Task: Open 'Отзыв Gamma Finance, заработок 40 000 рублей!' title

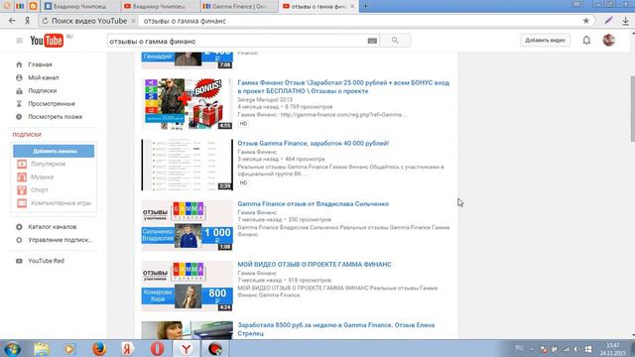Action: [314, 143]
